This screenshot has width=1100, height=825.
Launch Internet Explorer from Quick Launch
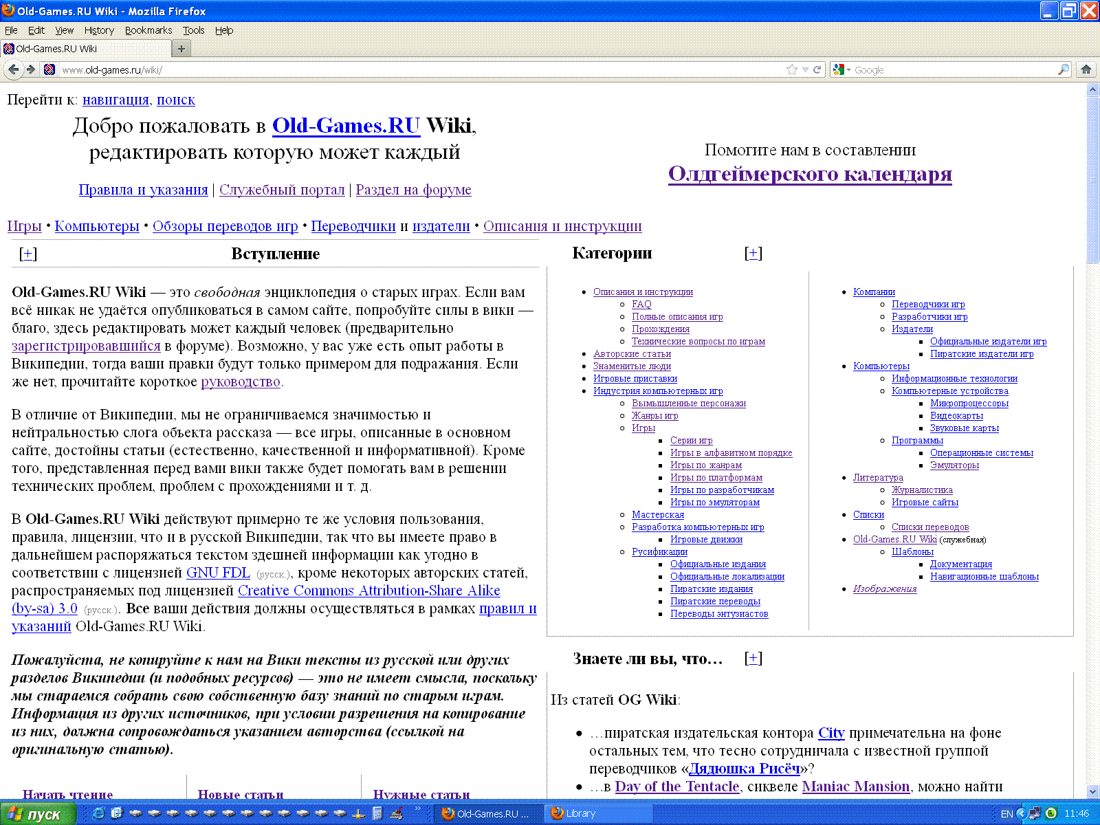(99, 813)
